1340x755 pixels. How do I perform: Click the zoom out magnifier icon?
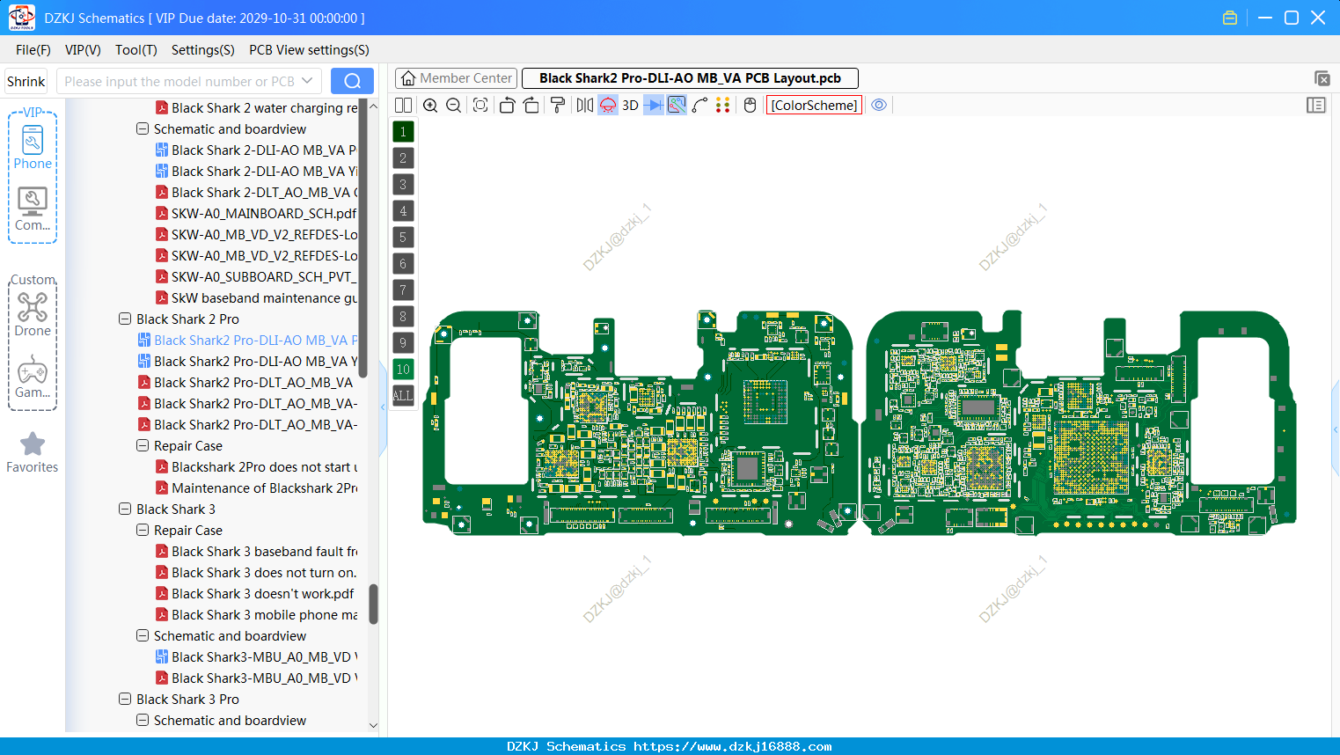click(454, 106)
